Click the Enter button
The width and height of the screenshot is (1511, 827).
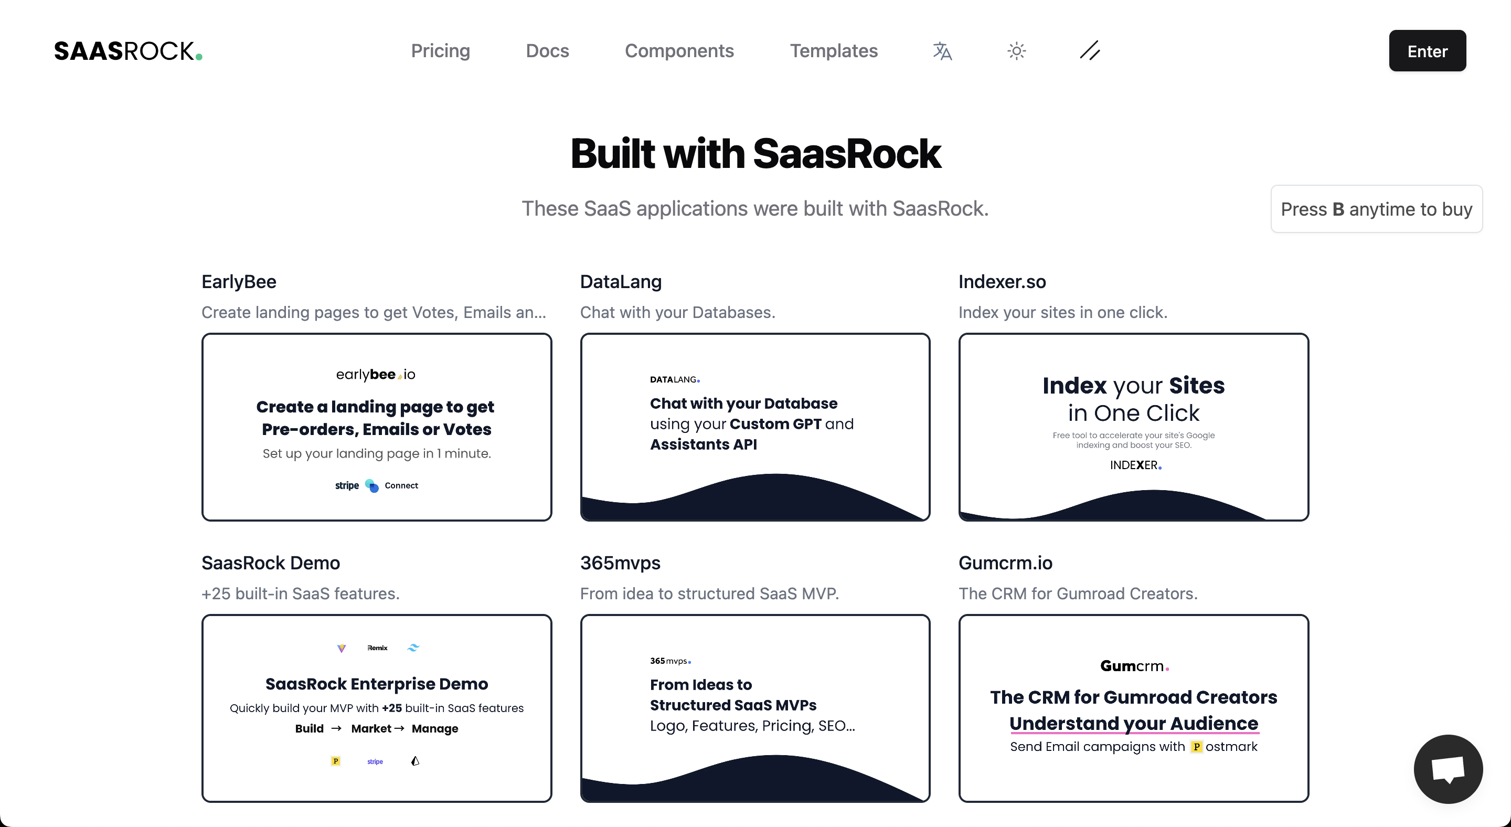pyautogui.click(x=1427, y=50)
